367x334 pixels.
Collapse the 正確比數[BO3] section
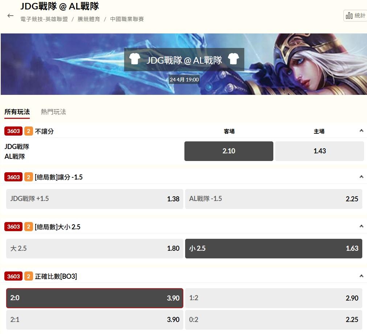(362, 276)
